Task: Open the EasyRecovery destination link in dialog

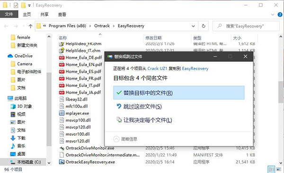Action: coord(195,69)
